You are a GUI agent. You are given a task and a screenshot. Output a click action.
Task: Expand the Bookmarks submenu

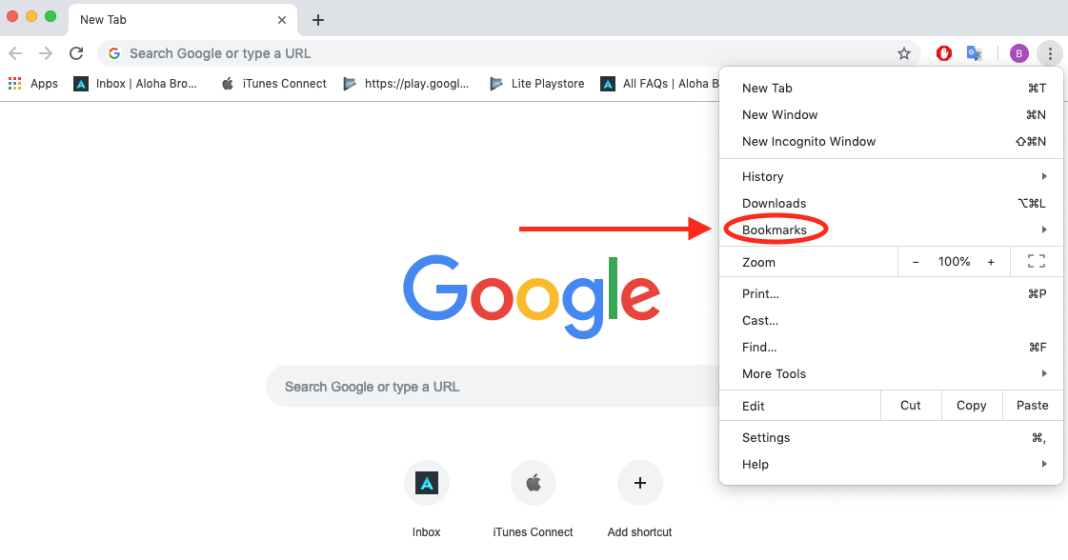click(891, 230)
